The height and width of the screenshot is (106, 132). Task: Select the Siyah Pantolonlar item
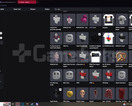[x=82, y=38]
